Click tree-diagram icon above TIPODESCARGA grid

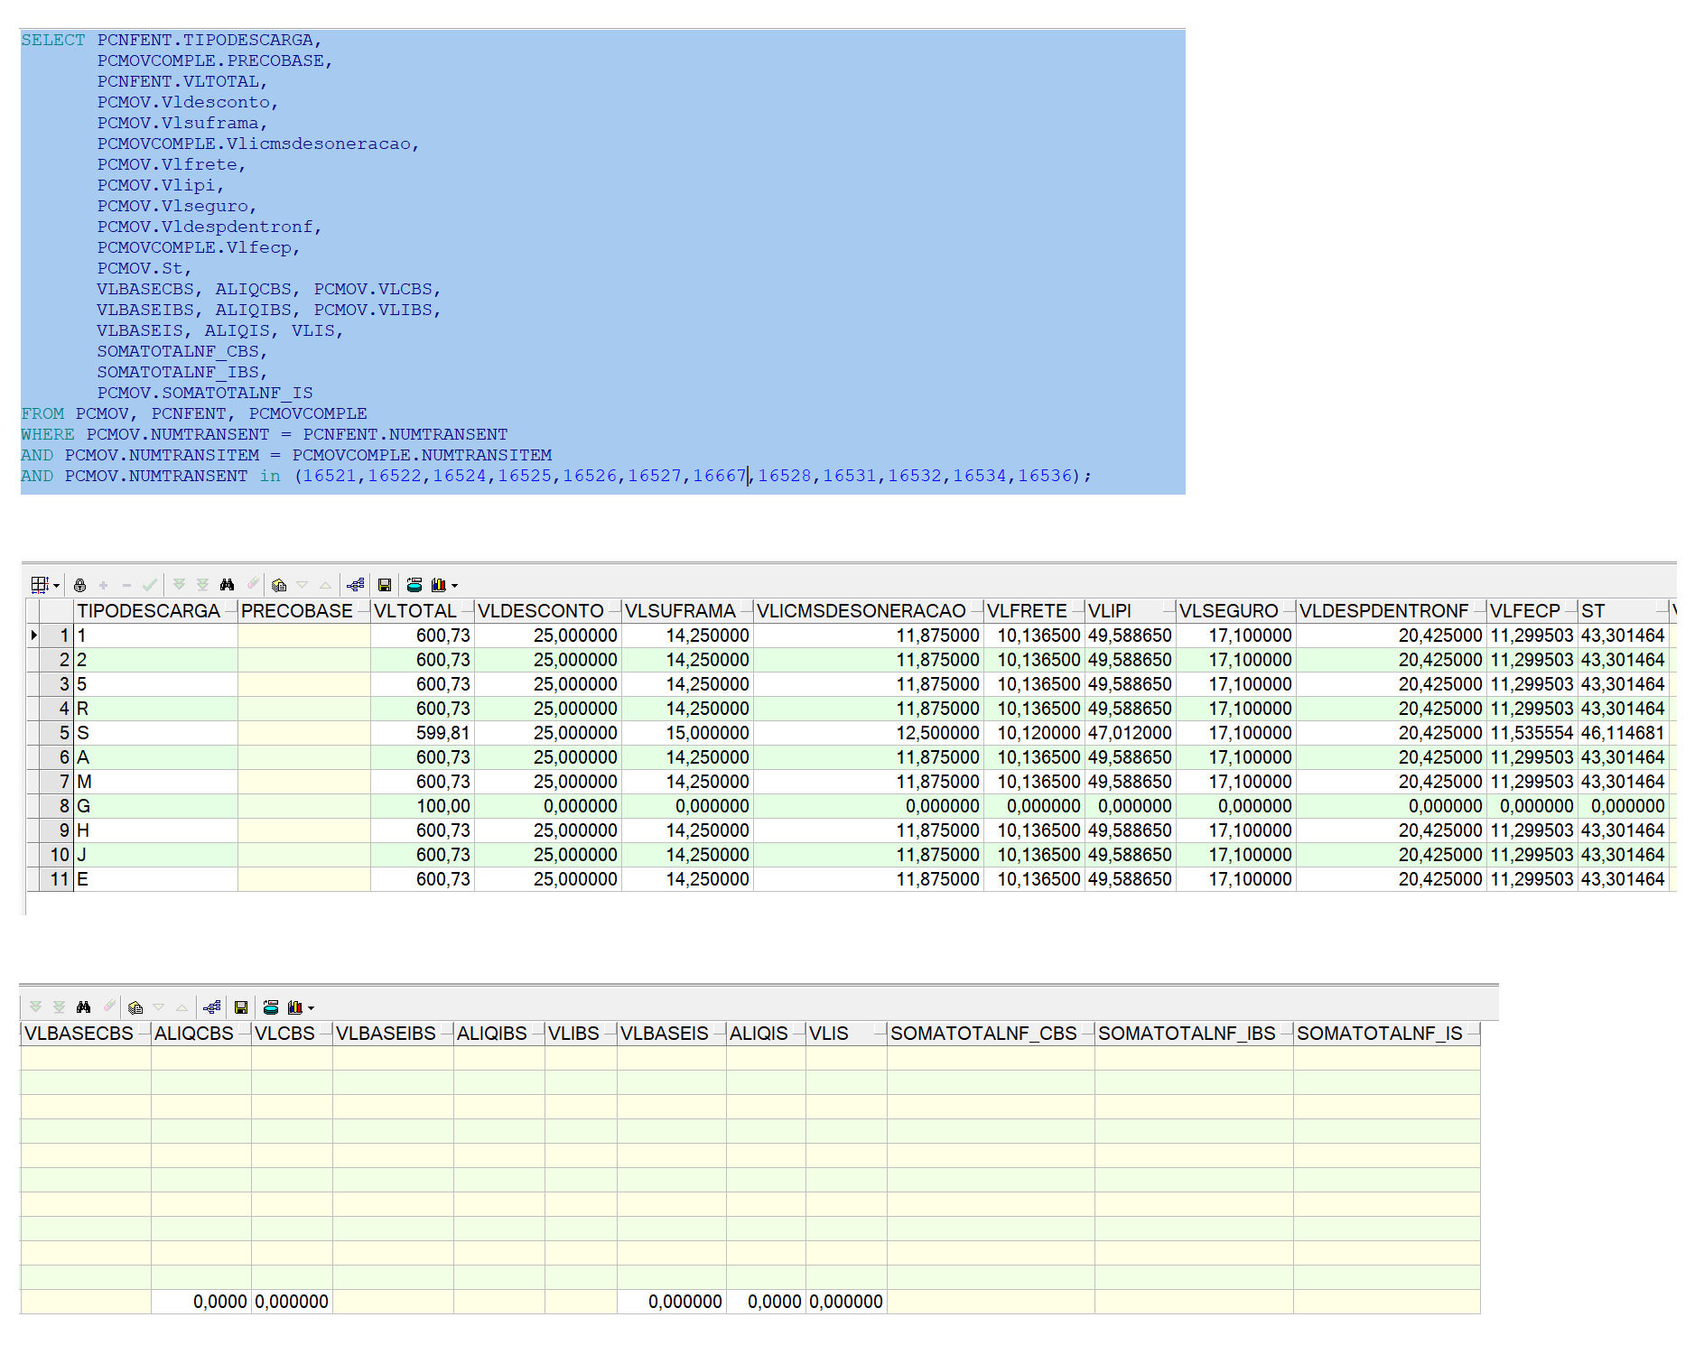tap(356, 585)
